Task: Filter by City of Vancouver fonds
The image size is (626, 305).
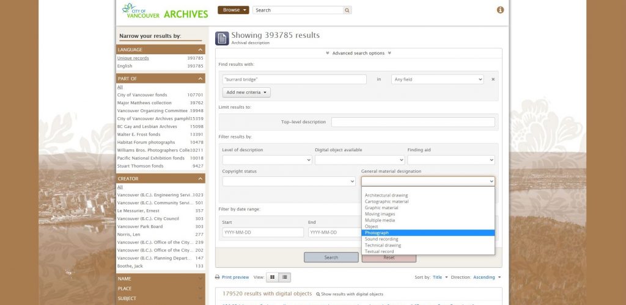Action: (x=142, y=95)
